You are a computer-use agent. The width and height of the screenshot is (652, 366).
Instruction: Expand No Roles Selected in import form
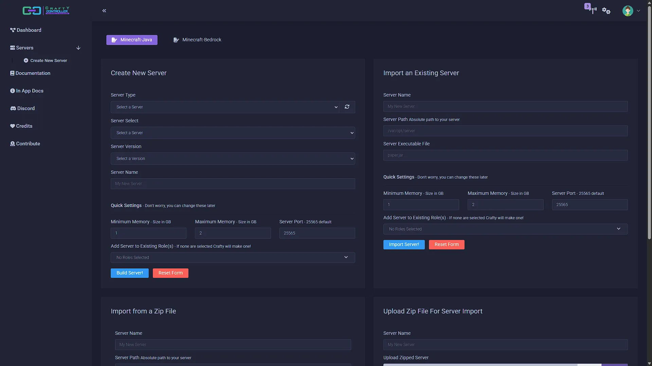coord(505,229)
